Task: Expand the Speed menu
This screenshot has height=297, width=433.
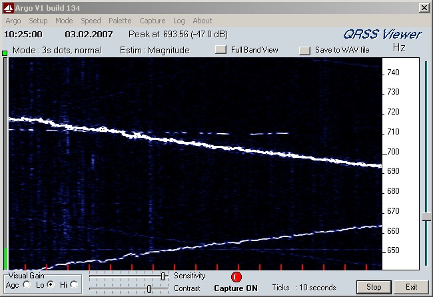Action: (x=91, y=21)
